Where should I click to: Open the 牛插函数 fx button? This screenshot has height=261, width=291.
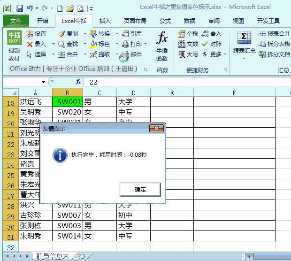162,46
